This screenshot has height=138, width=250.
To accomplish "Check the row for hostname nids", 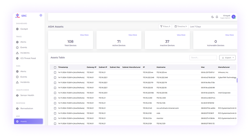I will [x=55, y=113].
